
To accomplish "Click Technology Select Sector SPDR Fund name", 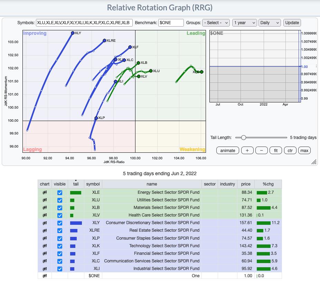I will [x=164, y=246].
